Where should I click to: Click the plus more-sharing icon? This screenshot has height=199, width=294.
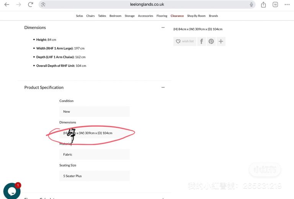(x=221, y=41)
